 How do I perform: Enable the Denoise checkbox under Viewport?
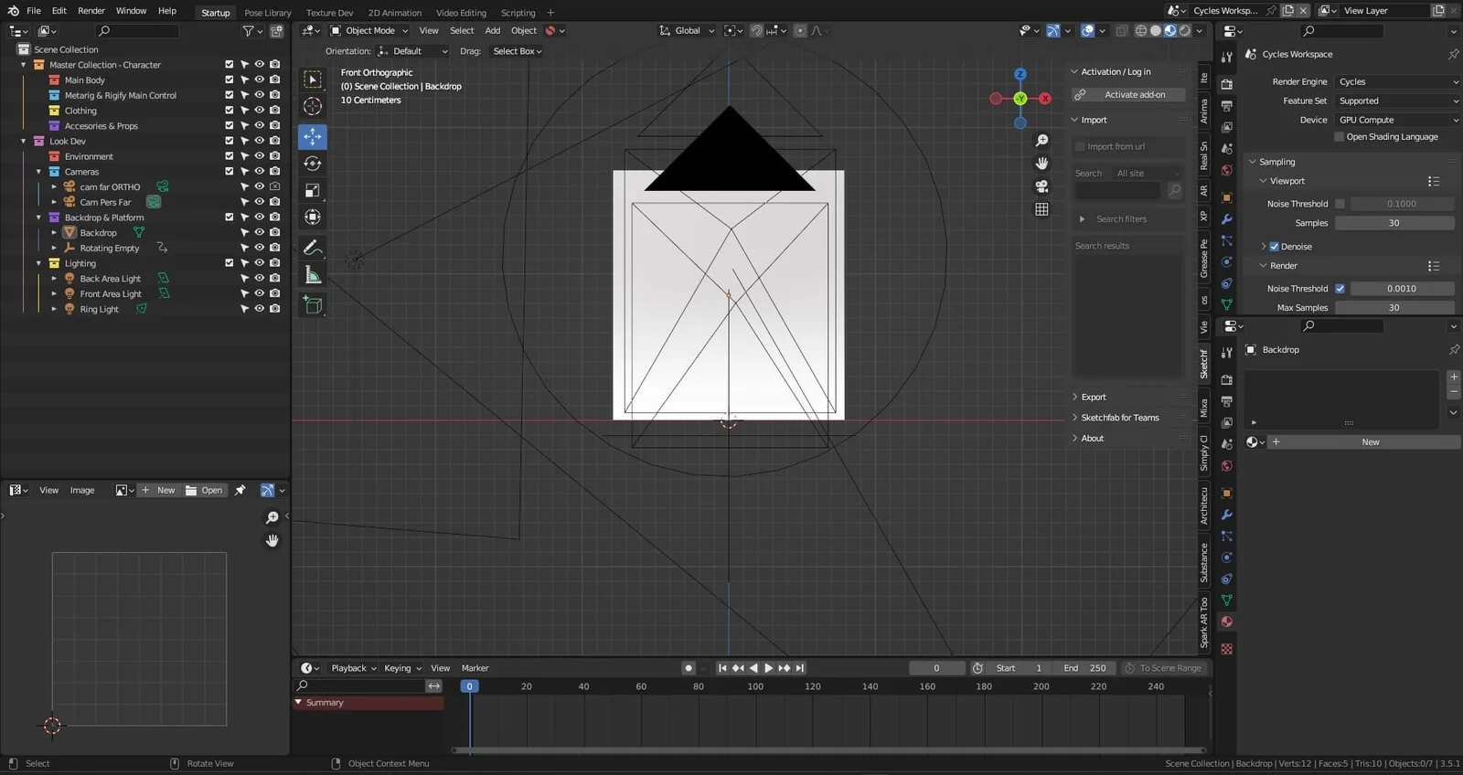(1274, 247)
